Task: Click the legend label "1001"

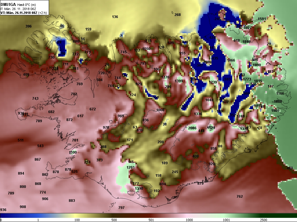Action: pyautogui.click(x=226, y=220)
